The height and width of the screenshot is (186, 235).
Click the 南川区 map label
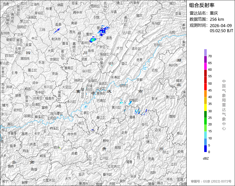tap(116, 107)
